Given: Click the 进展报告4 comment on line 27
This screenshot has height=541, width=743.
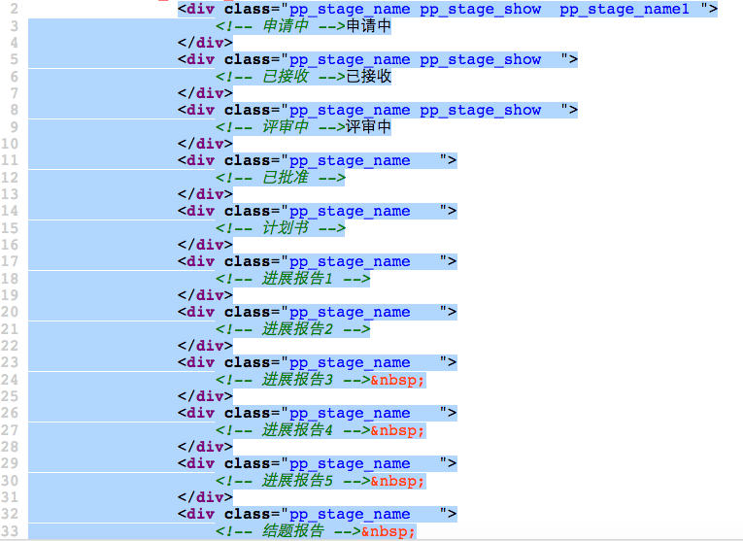Looking at the screenshot, I should 293,430.
